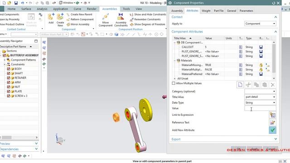Click Show and Hide Constraints
Screen dimensions: 290x163
148,14
